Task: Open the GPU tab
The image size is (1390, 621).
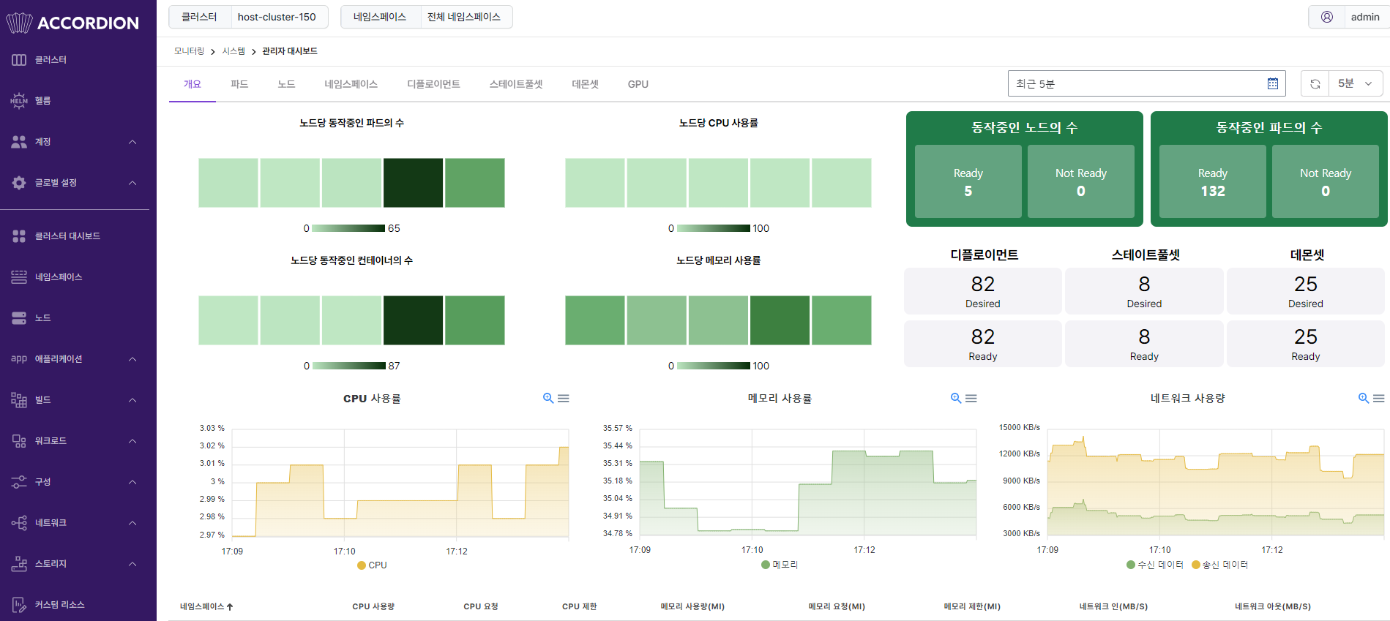Action: coord(638,84)
